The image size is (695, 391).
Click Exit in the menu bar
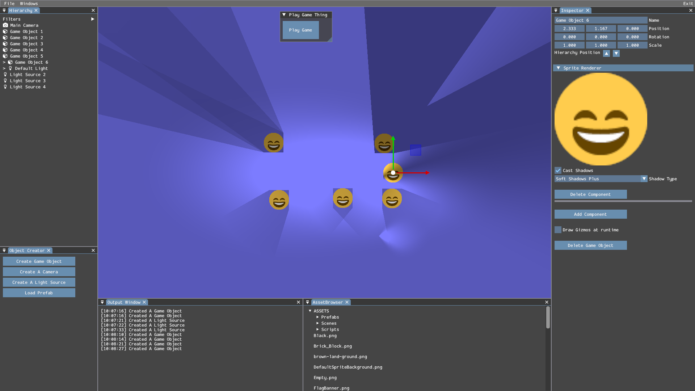click(688, 3)
